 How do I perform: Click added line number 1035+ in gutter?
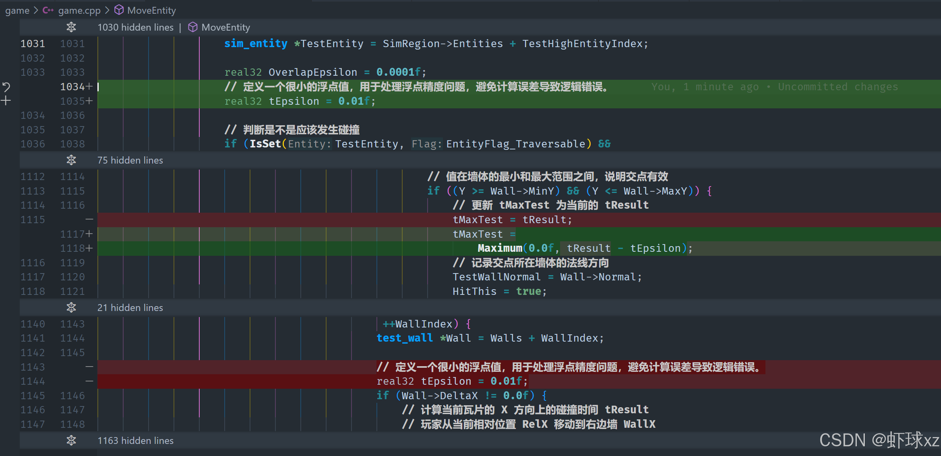point(77,101)
